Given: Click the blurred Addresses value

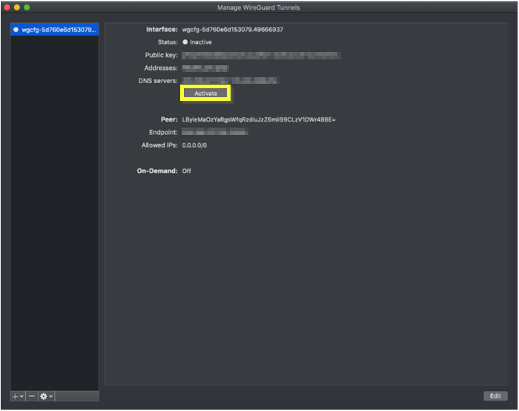Looking at the screenshot, I should pyautogui.click(x=205, y=68).
